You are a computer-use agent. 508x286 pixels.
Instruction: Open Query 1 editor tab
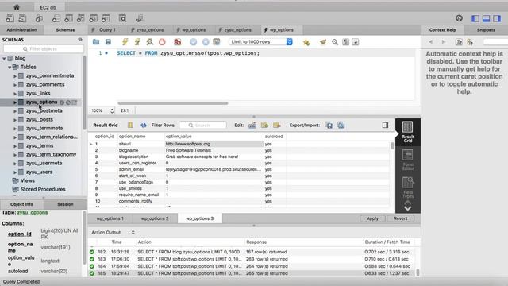click(107, 30)
